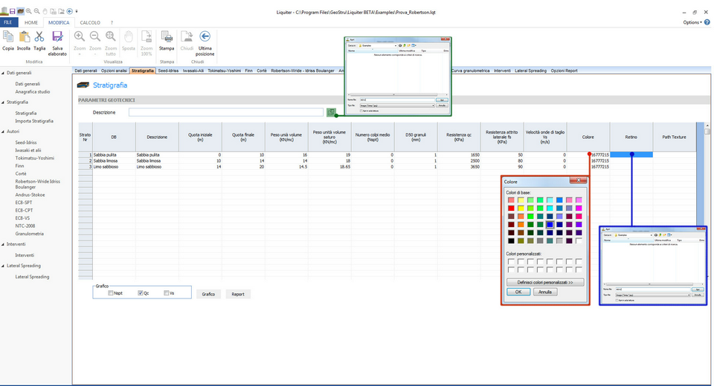
Task: Uncheck the Qc graph checkbox
Action: 141,293
